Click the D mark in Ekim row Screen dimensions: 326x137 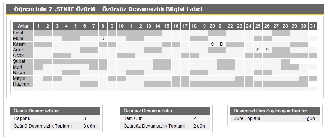tap(102, 39)
